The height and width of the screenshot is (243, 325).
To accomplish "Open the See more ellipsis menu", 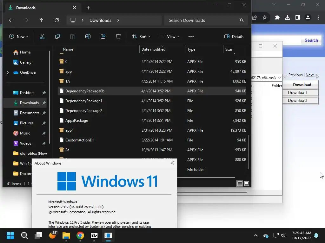I will [191, 37].
